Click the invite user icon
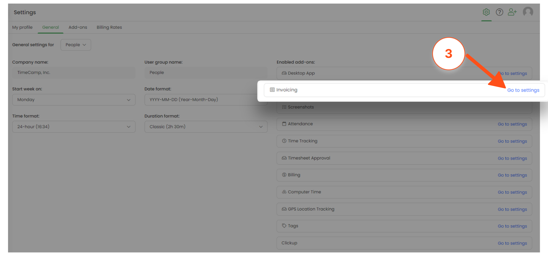Viewport: 548px width, 256px height. click(x=512, y=12)
